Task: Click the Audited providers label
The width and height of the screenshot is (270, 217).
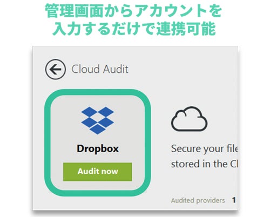Action: coord(198,200)
